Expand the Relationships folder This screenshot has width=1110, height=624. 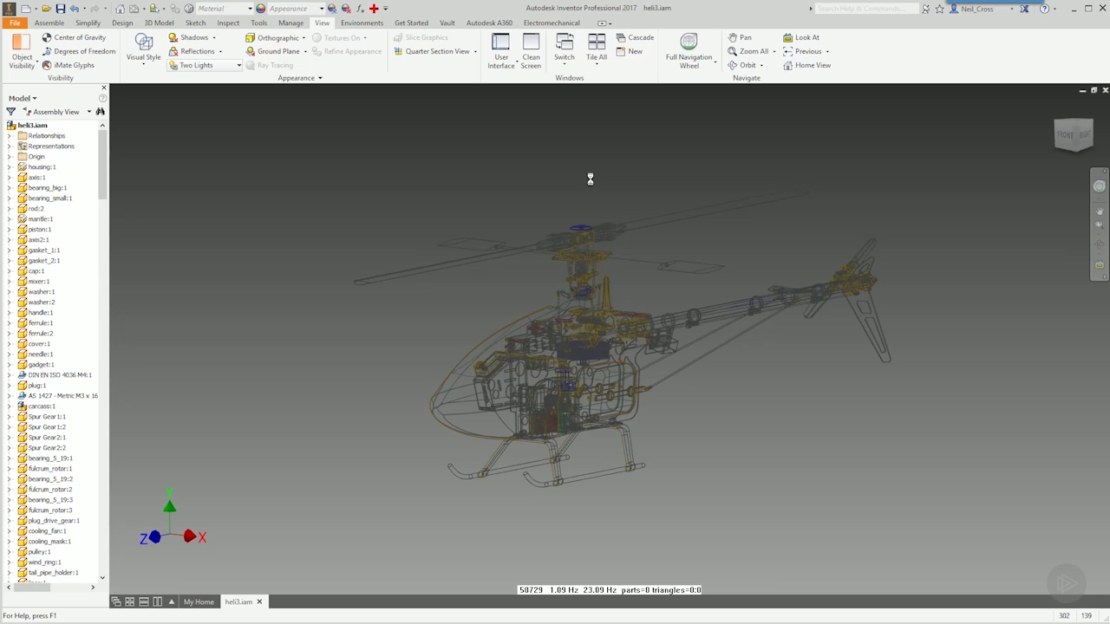tap(10, 136)
